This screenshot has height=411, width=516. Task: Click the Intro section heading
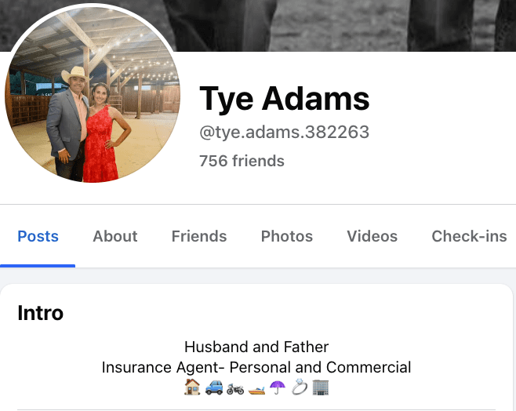(x=41, y=313)
